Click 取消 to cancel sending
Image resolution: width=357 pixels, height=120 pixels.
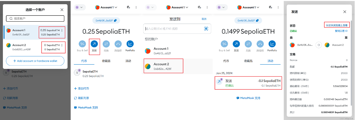(204, 19)
